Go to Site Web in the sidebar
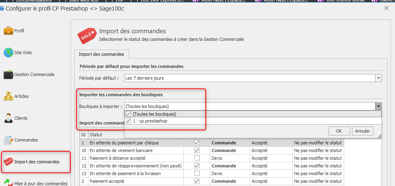395x186 pixels. pyautogui.click(x=23, y=53)
